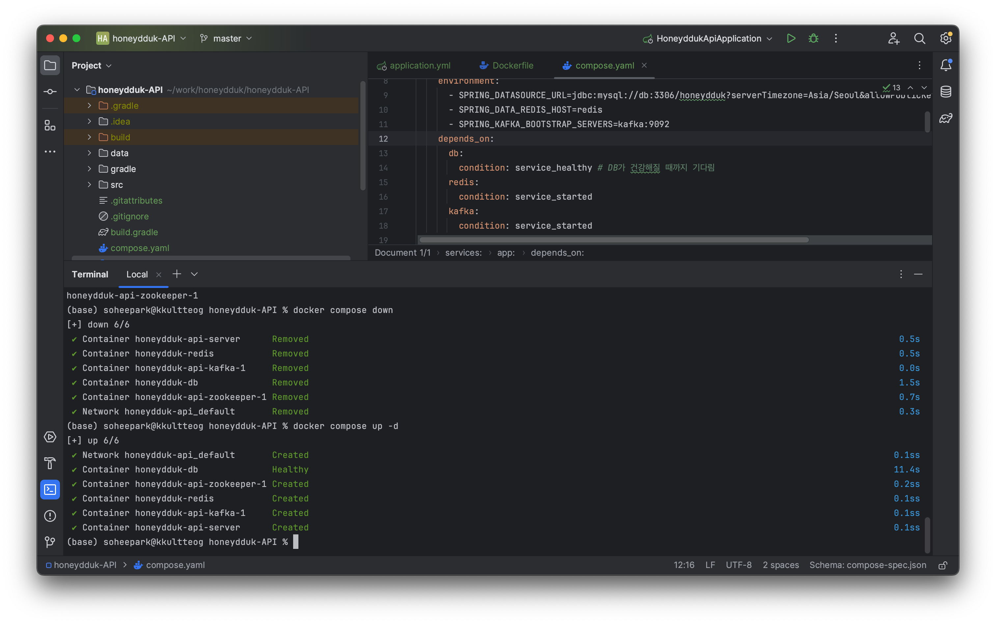The image size is (996, 624).
Task: Expand the src folder
Action: point(89,184)
